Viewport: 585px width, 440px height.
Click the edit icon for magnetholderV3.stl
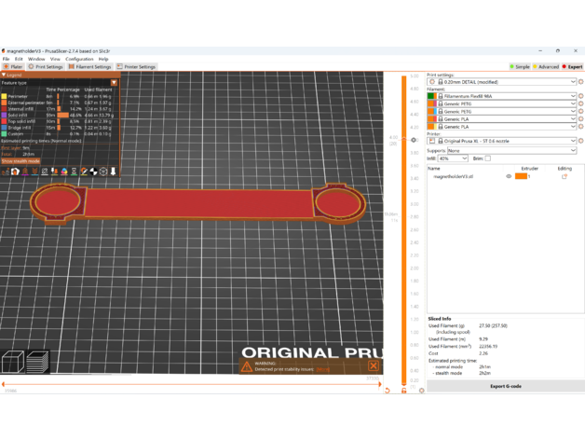(565, 176)
